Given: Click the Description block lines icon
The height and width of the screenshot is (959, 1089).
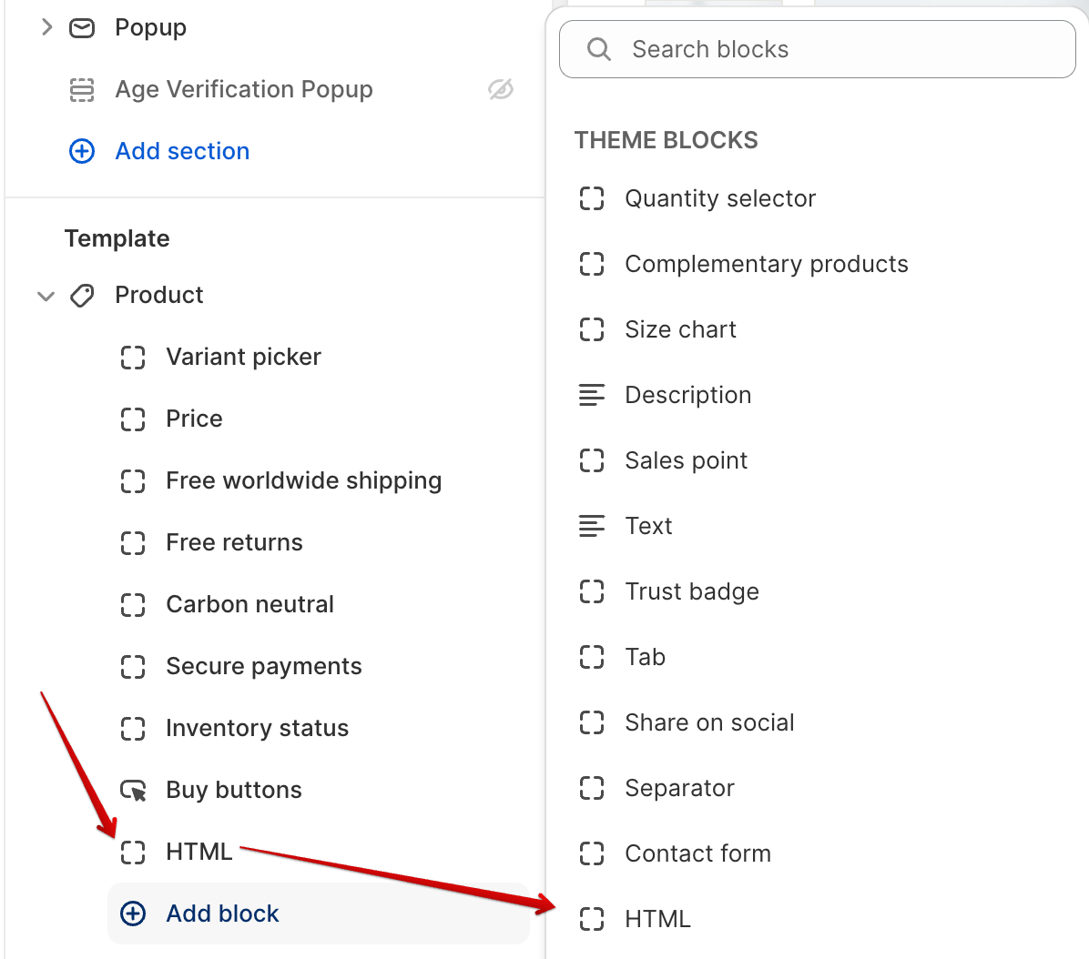Looking at the screenshot, I should (x=592, y=395).
